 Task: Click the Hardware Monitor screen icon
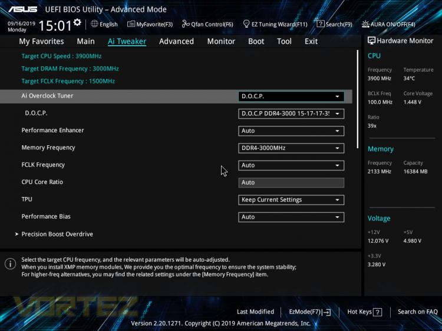coord(371,41)
